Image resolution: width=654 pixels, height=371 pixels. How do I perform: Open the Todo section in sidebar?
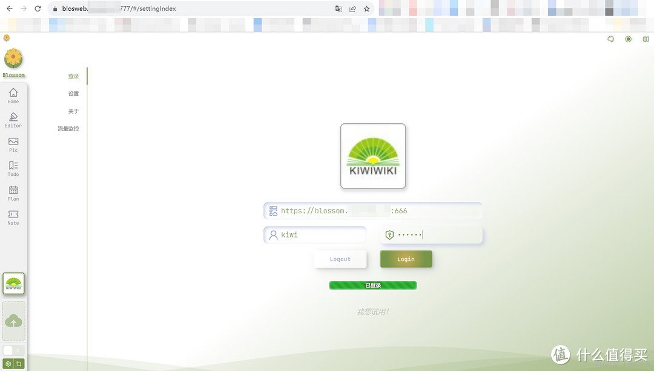click(13, 169)
